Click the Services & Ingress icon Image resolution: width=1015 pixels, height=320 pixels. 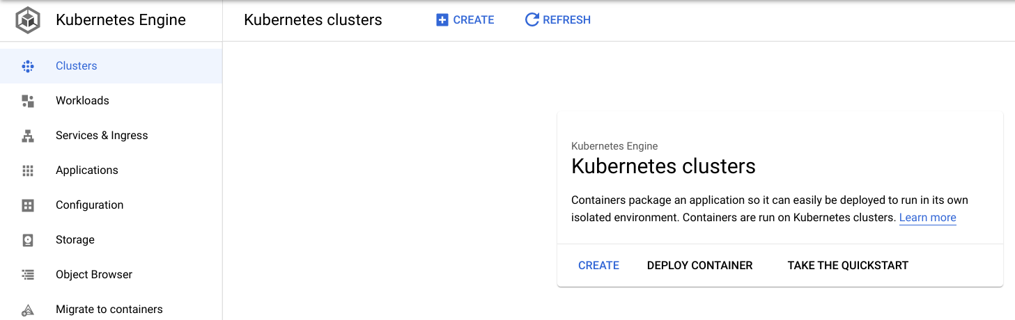28,136
